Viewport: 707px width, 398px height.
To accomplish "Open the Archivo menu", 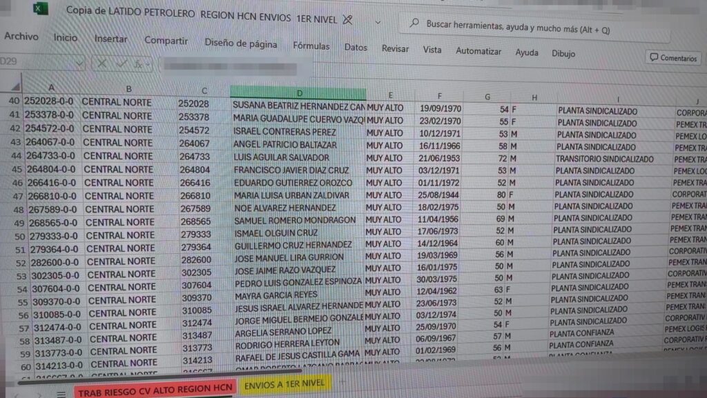I will 21,36.
